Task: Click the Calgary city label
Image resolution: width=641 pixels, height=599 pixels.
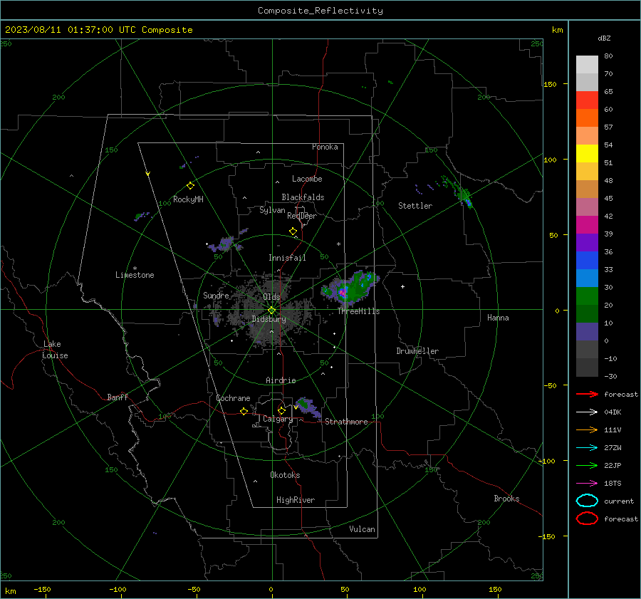Action: tap(278, 419)
